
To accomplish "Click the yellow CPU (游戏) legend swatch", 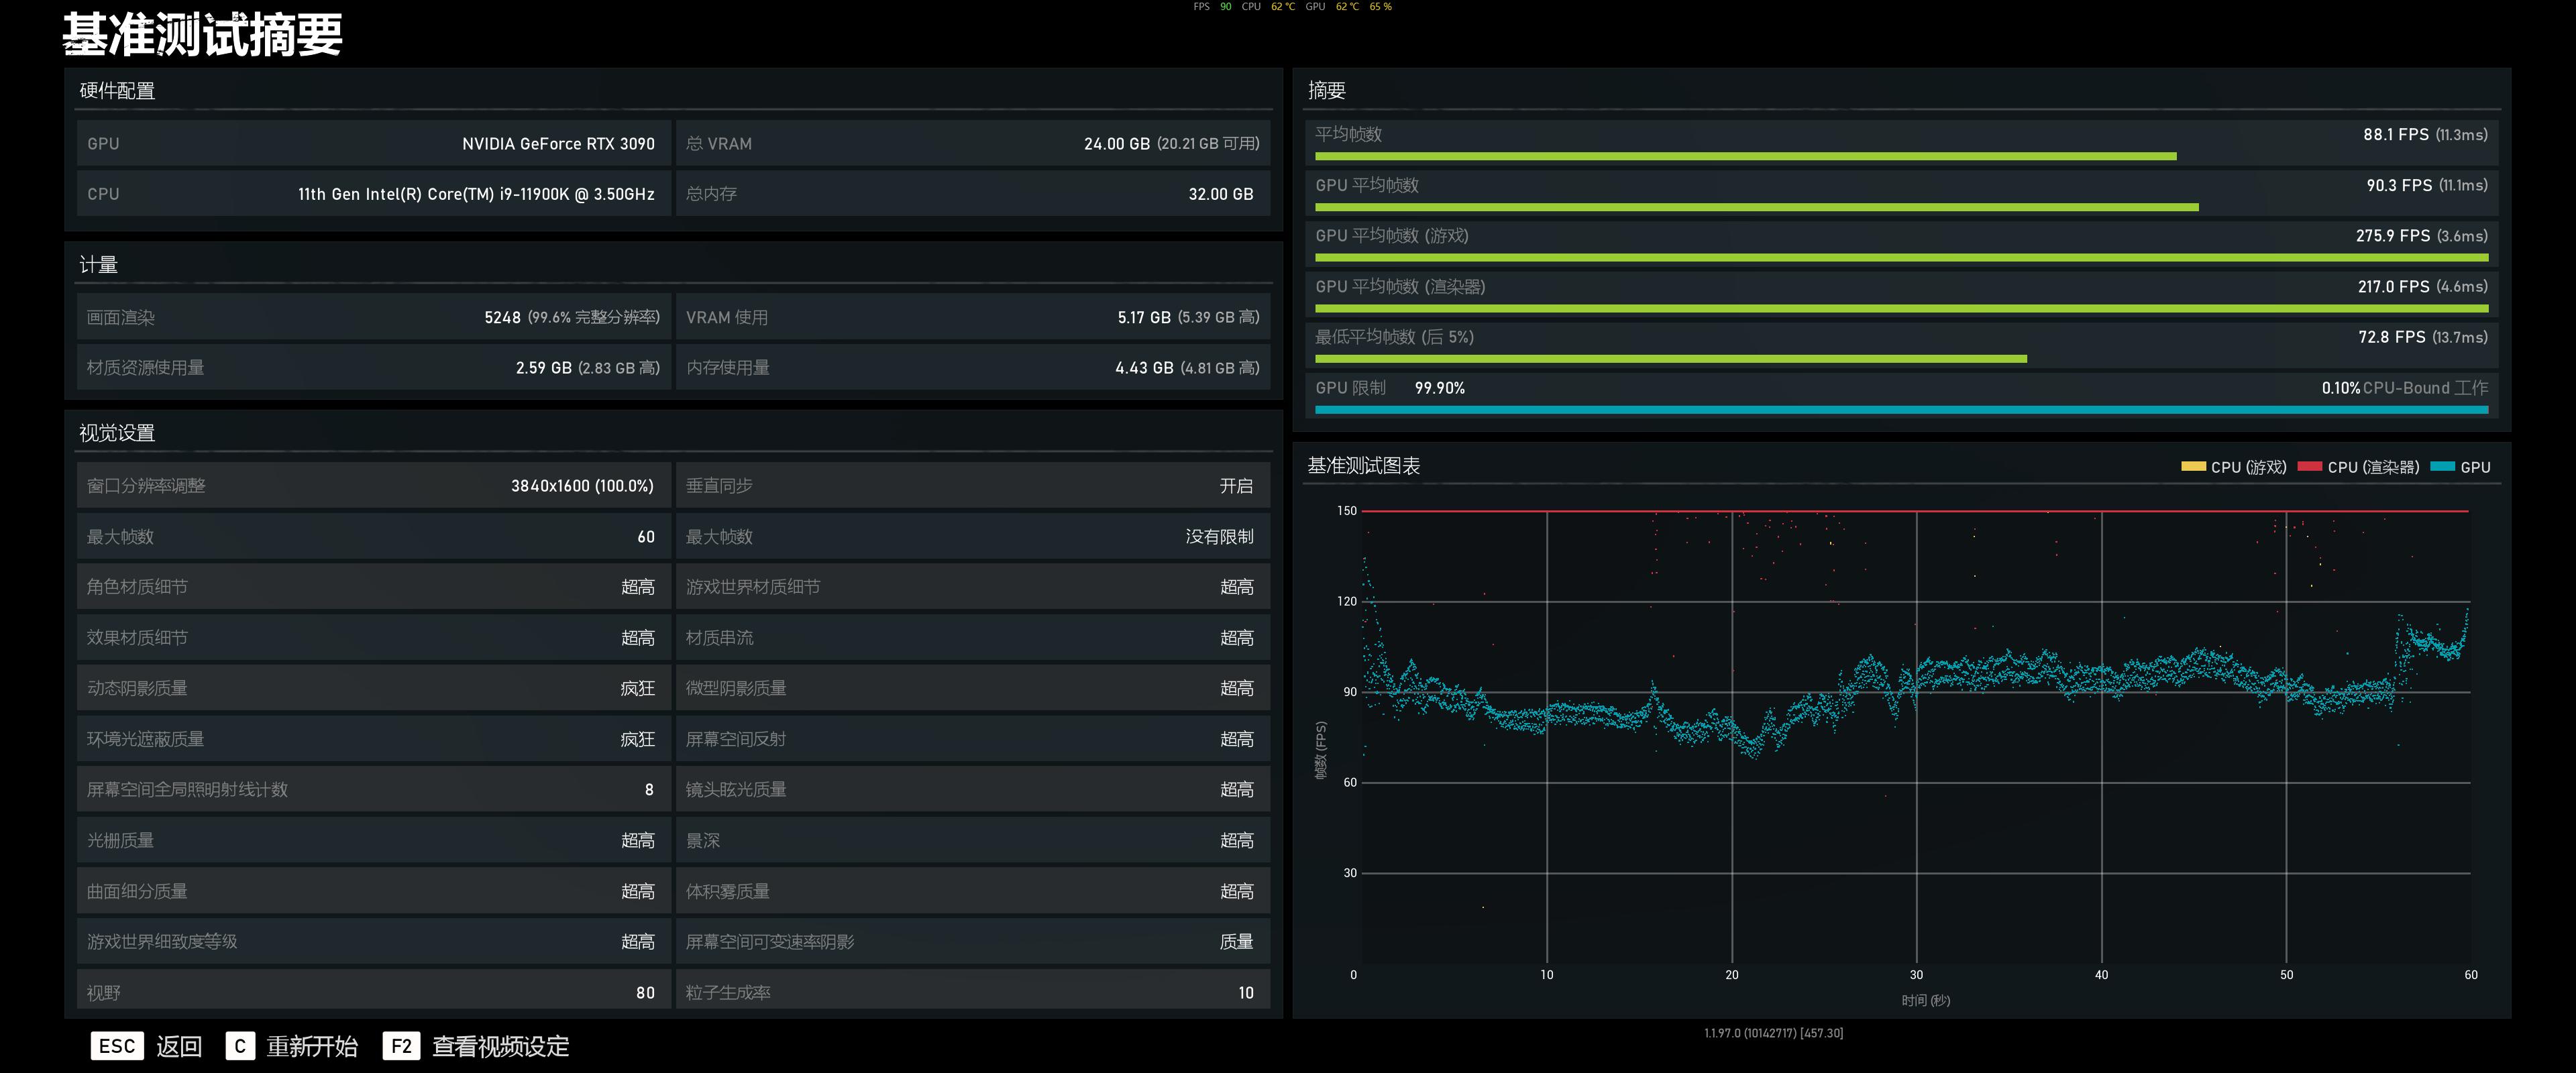I will coord(2193,467).
